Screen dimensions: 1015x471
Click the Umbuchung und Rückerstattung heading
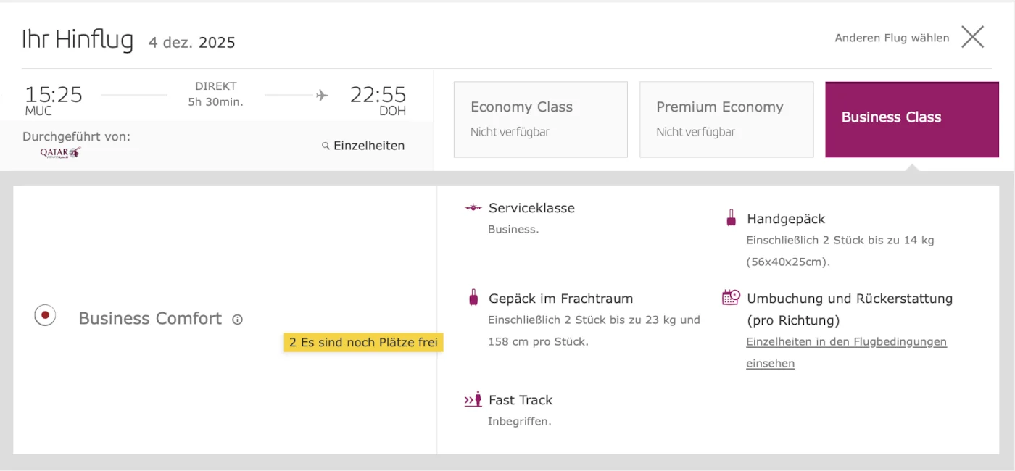[850, 299]
